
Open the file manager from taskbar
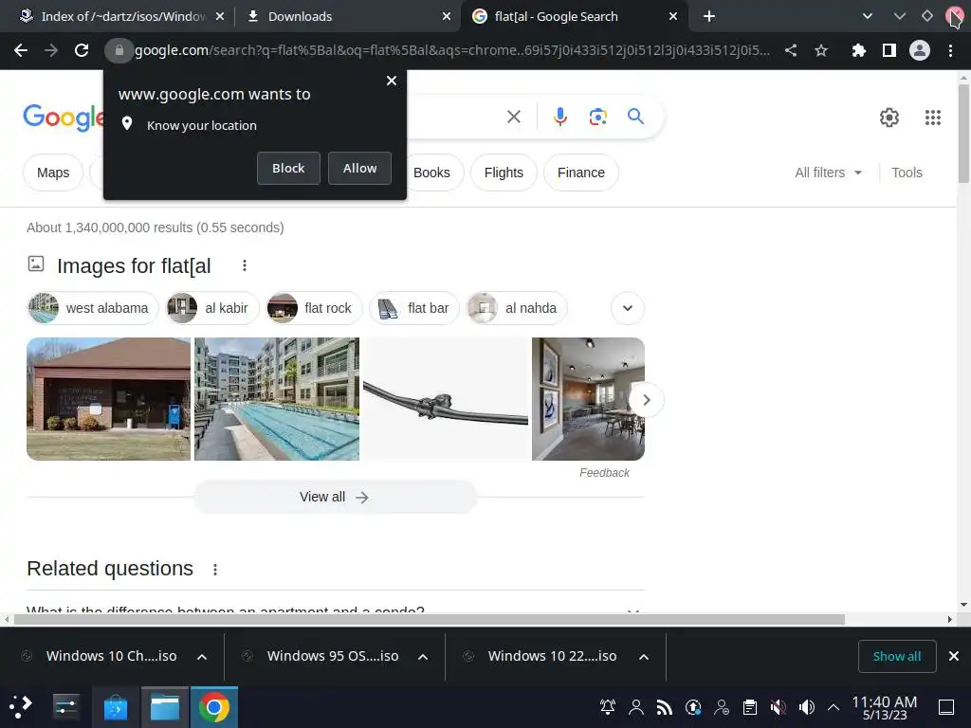[x=165, y=707]
